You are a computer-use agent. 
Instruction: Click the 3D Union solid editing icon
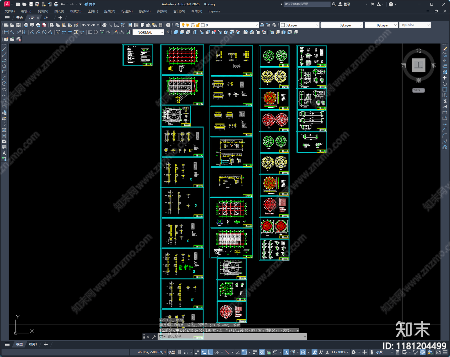tap(176, 32)
